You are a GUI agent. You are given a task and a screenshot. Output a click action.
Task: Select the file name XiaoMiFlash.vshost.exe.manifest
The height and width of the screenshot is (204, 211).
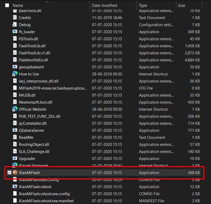pos(46,201)
